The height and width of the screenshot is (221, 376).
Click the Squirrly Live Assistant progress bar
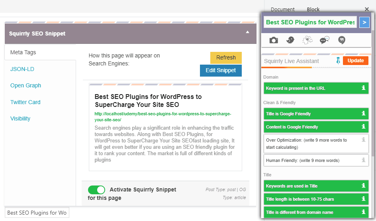tap(316, 67)
